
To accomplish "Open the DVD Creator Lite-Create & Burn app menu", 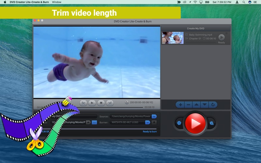I will [x=29, y=2].
